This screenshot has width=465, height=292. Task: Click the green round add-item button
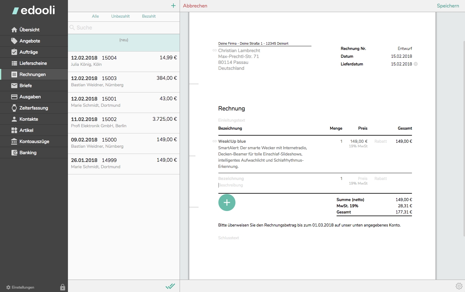tap(227, 203)
